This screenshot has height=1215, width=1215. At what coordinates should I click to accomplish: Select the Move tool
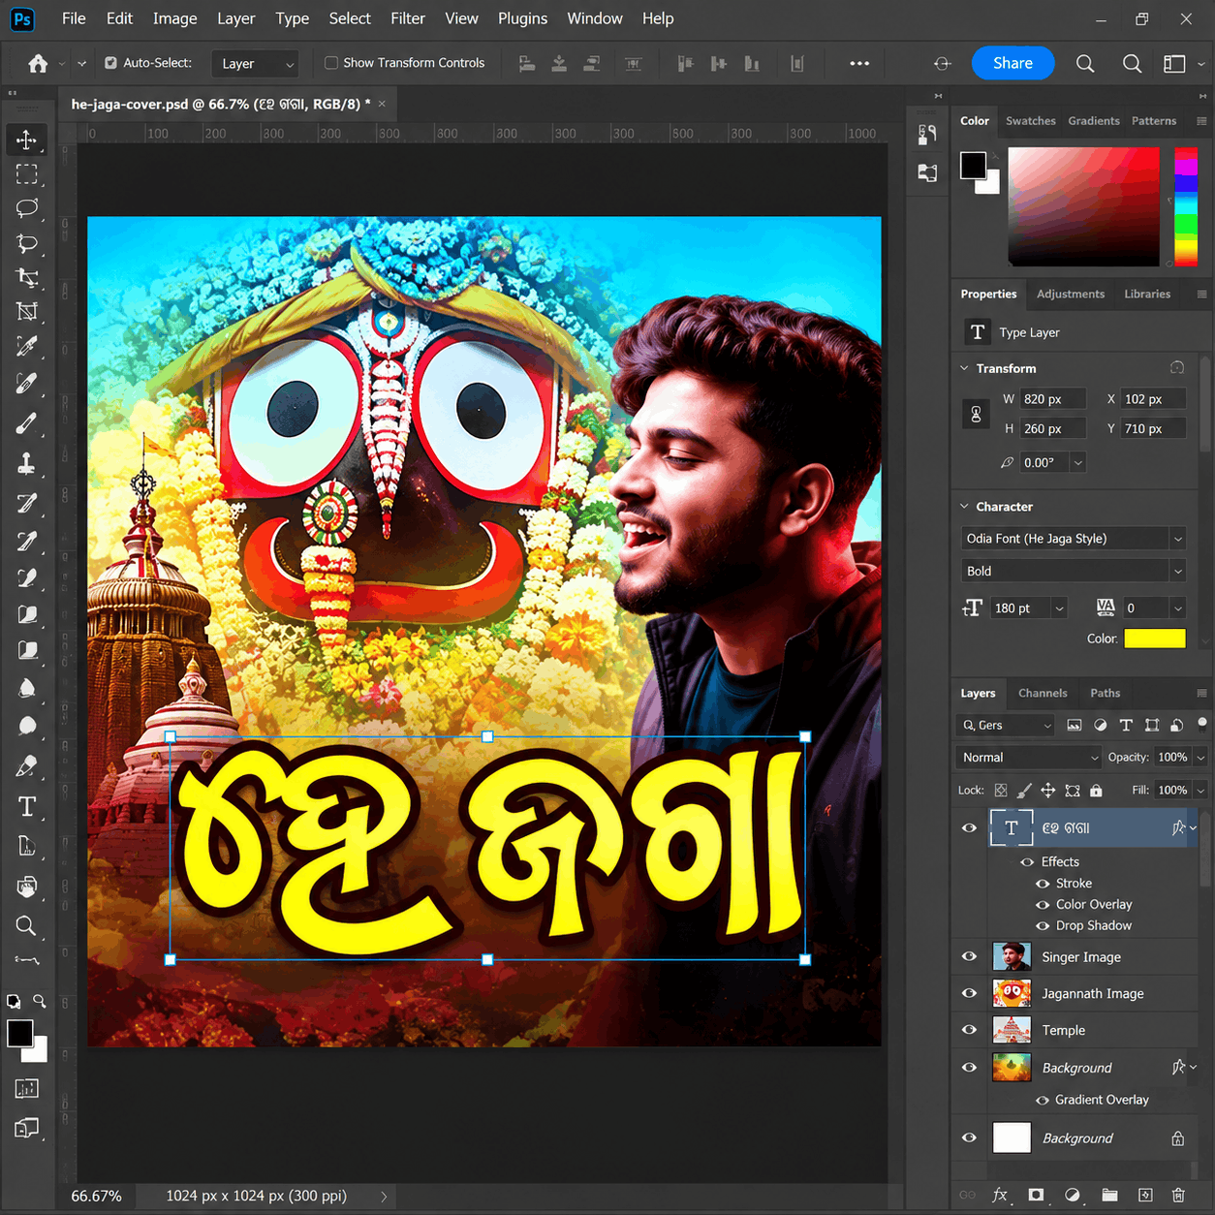27,140
